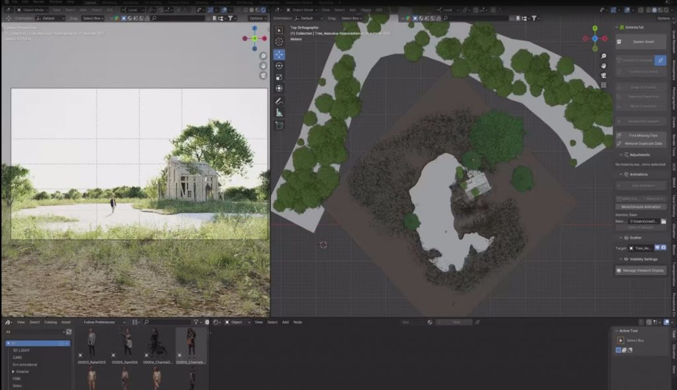Viewport: 677px width, 390px height.
Task: Select the Add Cube tool in the right viewport
Action: [280, 125]
